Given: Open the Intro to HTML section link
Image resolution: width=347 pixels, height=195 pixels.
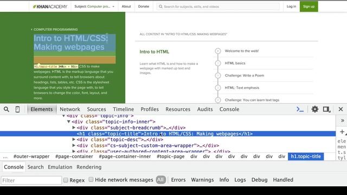Looking at the screenshot, I should pos(154,52).
